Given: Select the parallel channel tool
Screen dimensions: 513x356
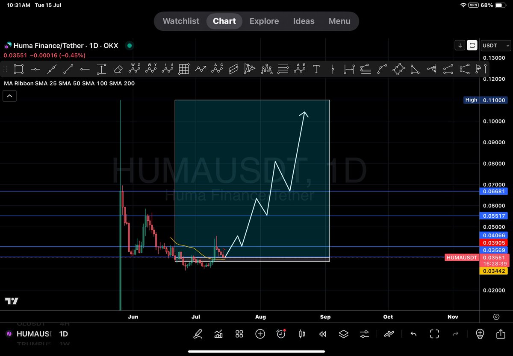Looking at the screenshot, I should pos(233,69).
